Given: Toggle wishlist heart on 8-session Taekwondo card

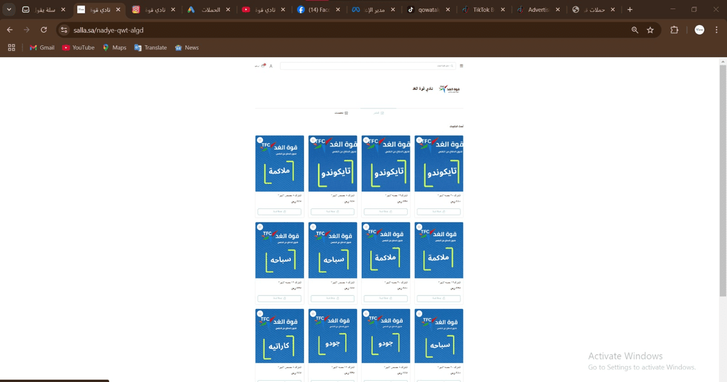Looking at the screenshot, I should click(313, 140).
